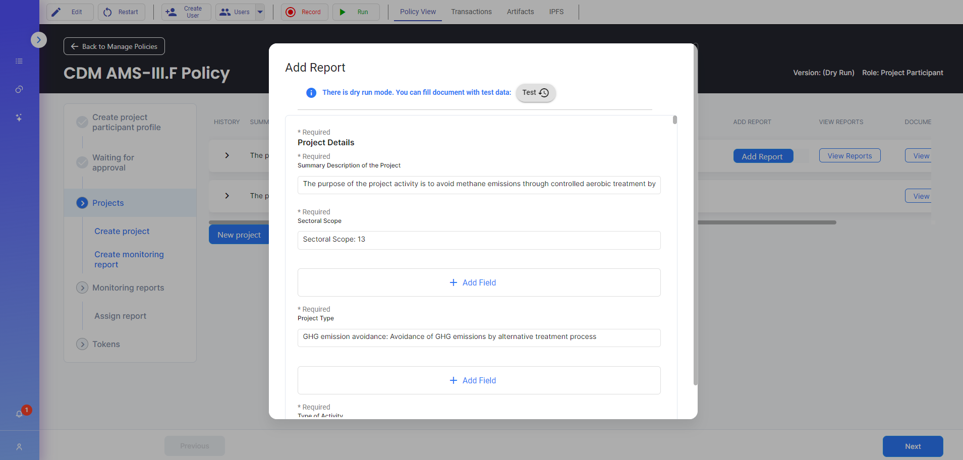This screenshot has height=460, width=963.
Task: Click the Next button
Action: [912, 446]
